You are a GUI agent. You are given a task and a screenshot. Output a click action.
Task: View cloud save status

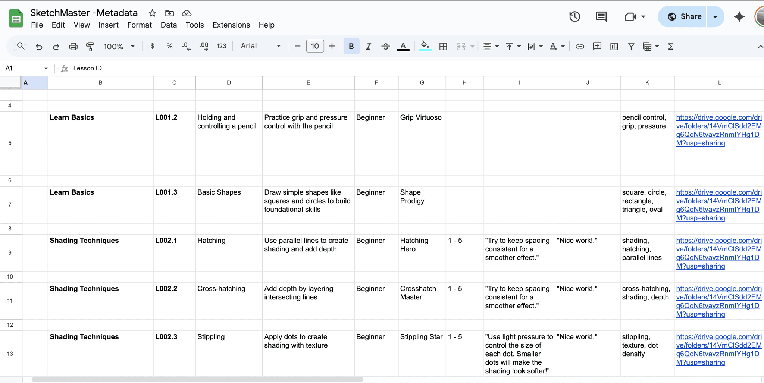pyautogui.click(x=187, y=13)
